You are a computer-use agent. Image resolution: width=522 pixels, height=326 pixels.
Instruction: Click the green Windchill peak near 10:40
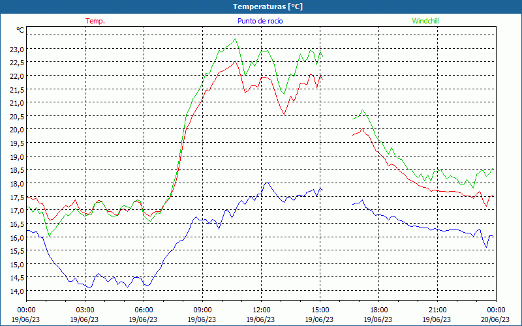point(235,39)
